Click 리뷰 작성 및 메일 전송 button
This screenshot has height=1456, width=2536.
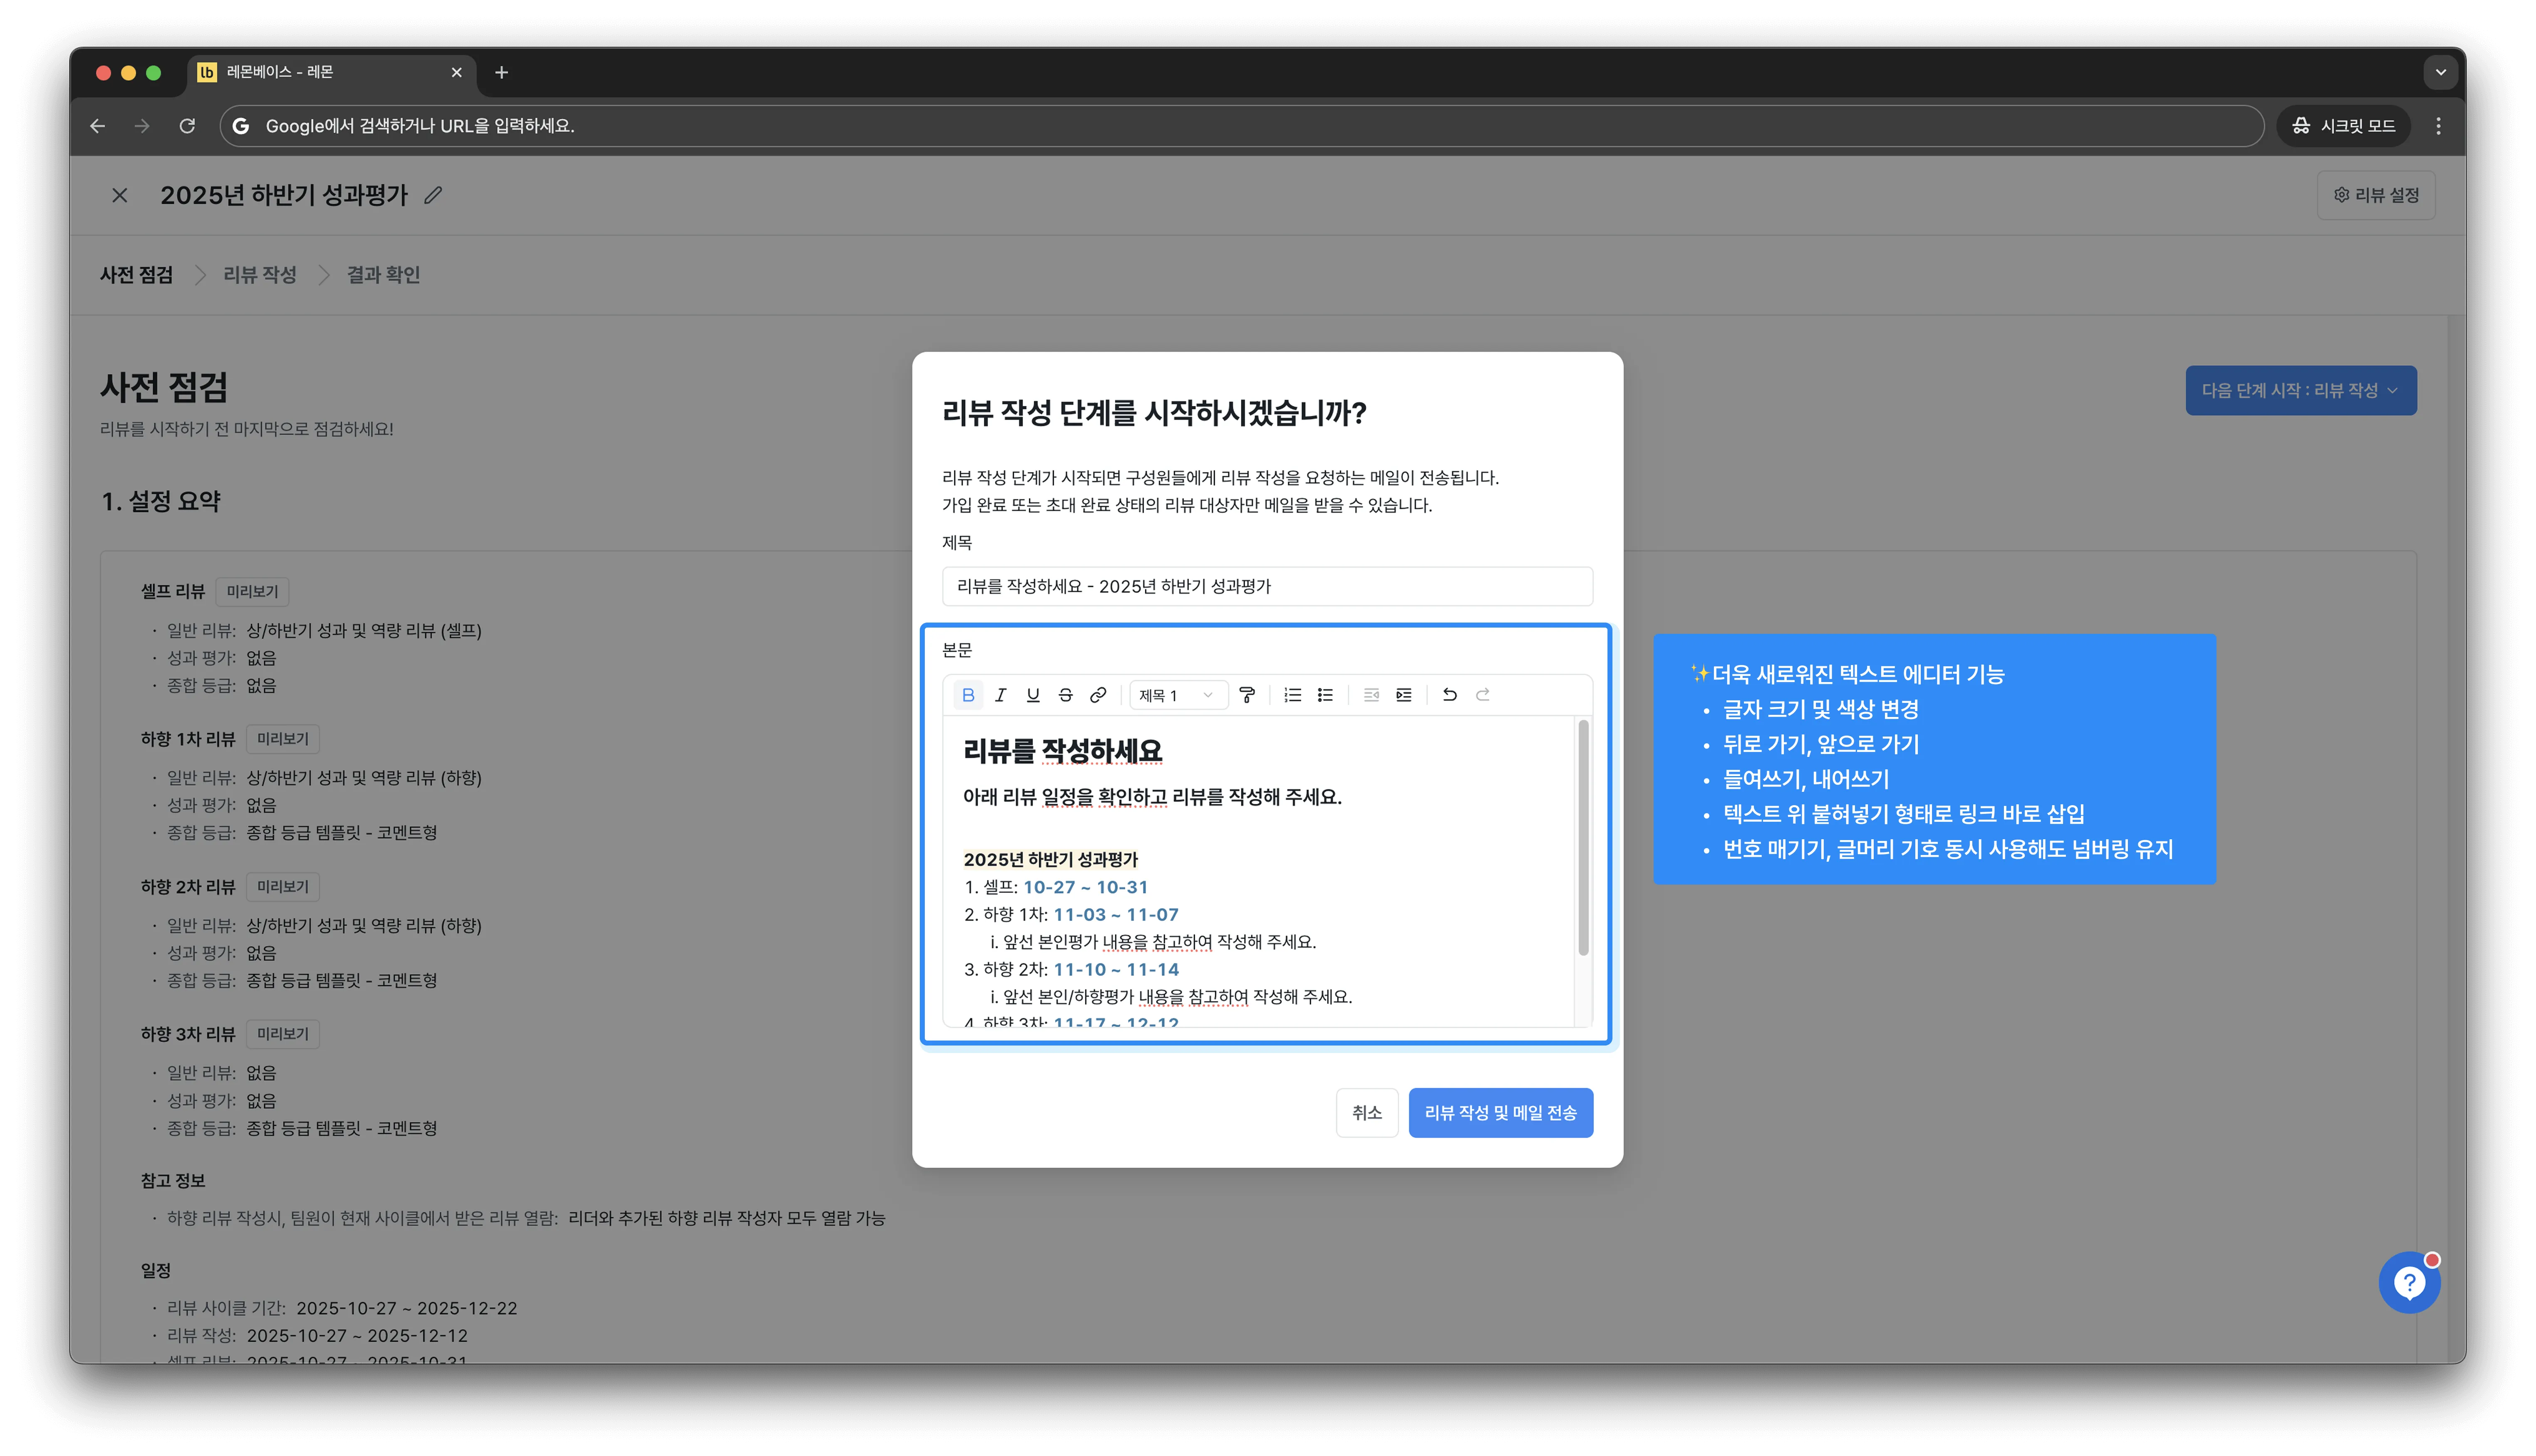pos(1500,1113)
